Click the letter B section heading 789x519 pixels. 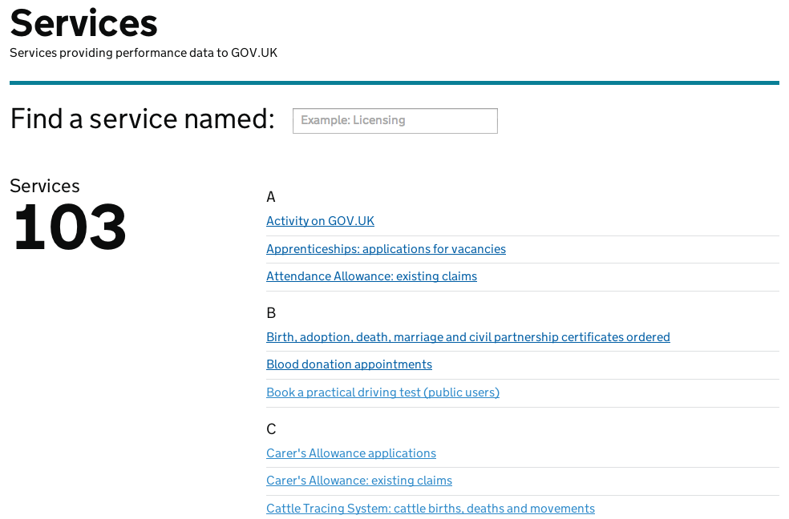pos(271,313)
